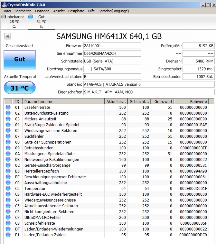The image size is (216, 244).
Task: Open the Hilfe menu
Action: tap(91, 11)
